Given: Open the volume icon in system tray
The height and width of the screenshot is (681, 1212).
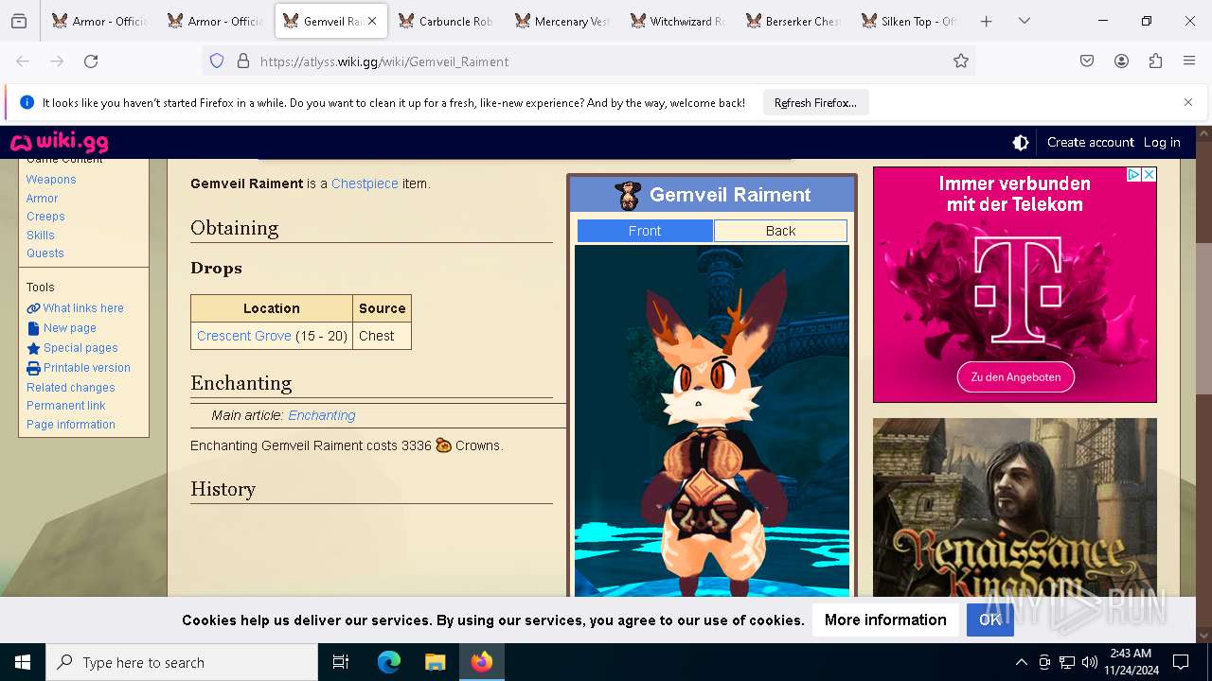Looking at the screenshot, I should click(x=1090, y=662).
